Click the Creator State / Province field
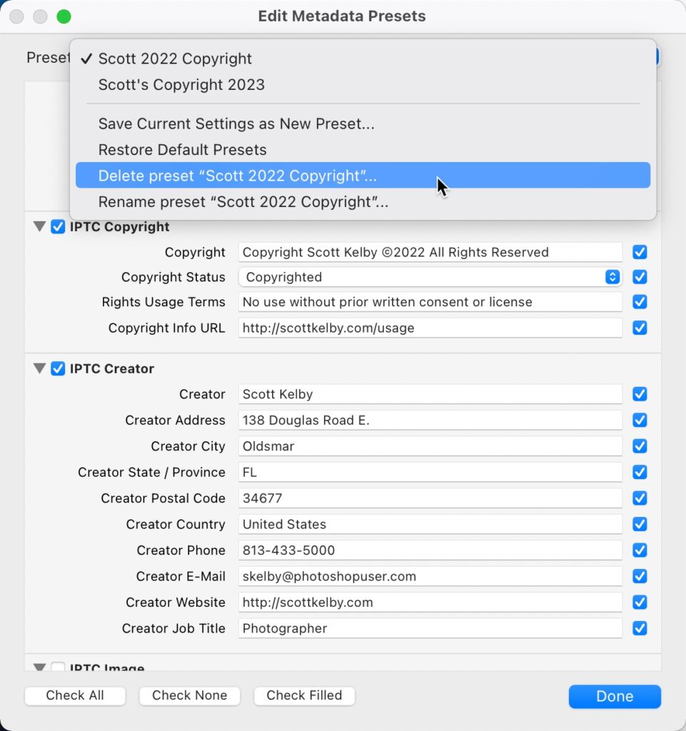 pyautogui.click(x=430, y=472)
